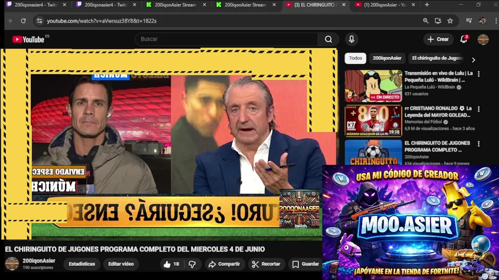499x280 pixels.
Task: Open YouTube notifications bell
Action: [464, 39]
